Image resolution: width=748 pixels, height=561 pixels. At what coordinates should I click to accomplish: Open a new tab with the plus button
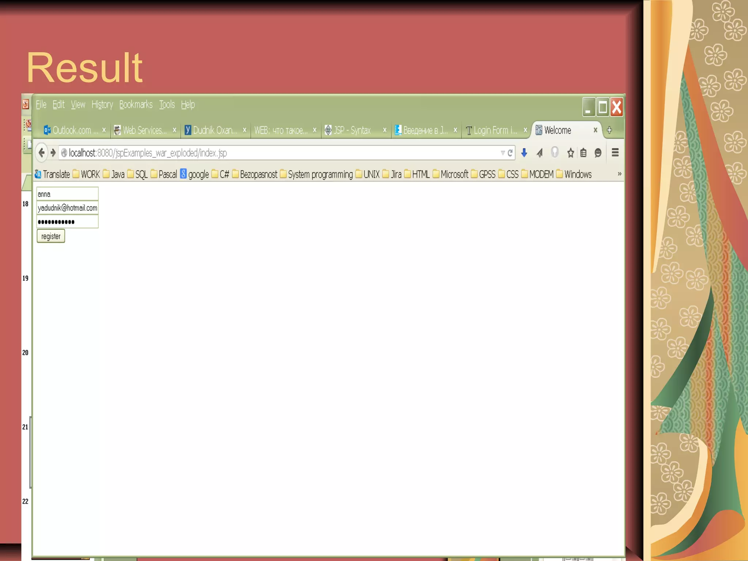click(x=609, y=130)
